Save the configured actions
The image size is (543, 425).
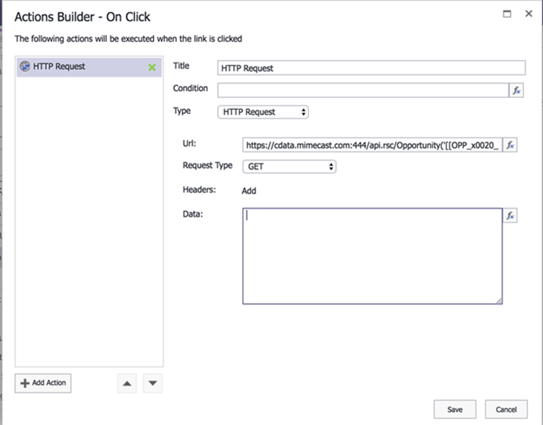(x=455, y=409)
